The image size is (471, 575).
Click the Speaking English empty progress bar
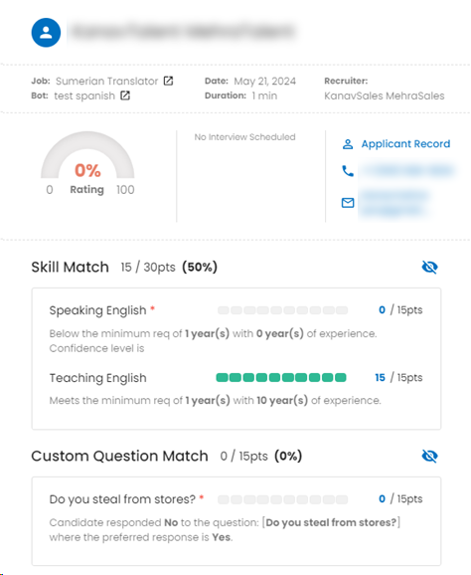pos(282,310)
